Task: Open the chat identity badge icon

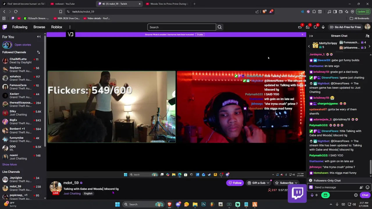Action: (311, 187)
